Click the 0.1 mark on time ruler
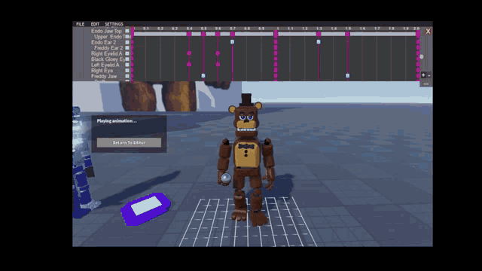The width and height of the screenshot is (482, 271). click(x=146, y=29)
